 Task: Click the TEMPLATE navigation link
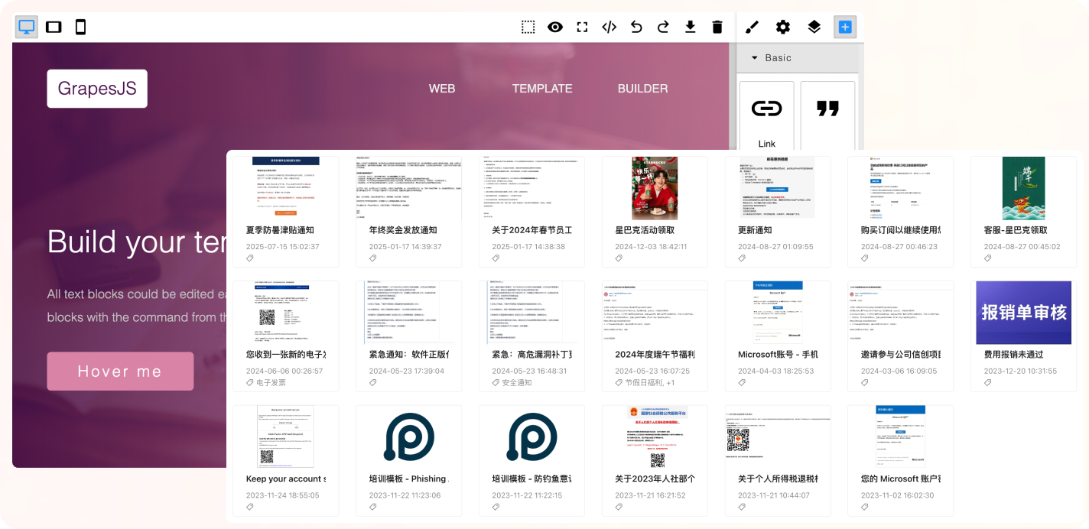[x=542, y=89]
